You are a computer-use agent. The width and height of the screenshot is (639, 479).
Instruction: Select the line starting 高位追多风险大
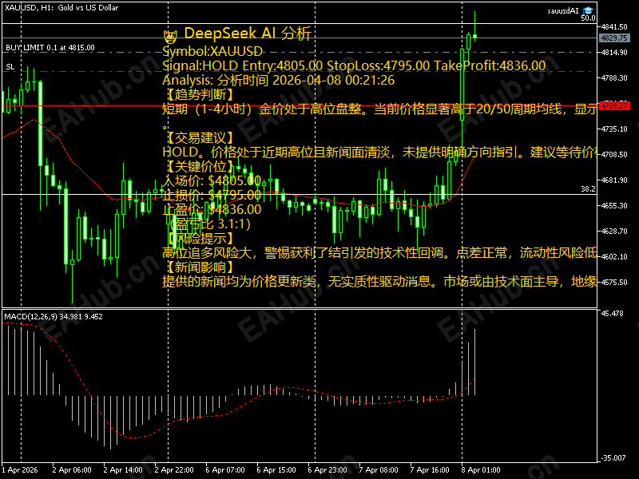click(x=379, y=252)
